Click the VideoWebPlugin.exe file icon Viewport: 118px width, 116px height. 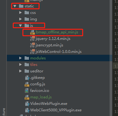(27, 104)
